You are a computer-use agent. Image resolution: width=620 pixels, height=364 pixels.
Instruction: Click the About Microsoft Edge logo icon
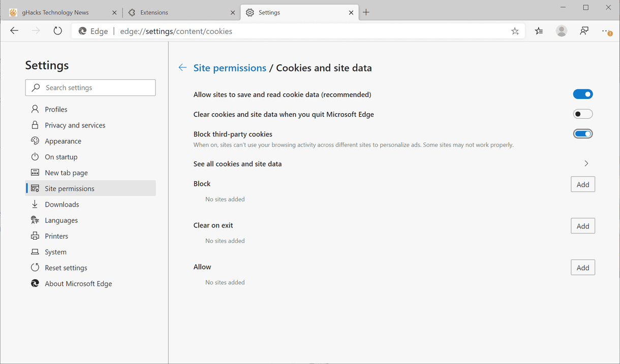coord(35,283)
